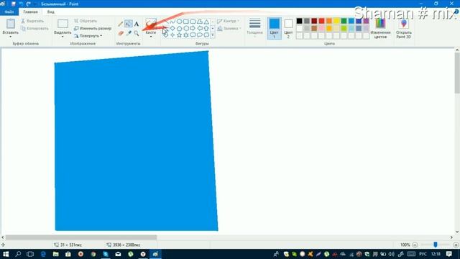This screenshot has width=460, height=259.
Task: Pick the pink color swatch
Action: pos(321,28)
